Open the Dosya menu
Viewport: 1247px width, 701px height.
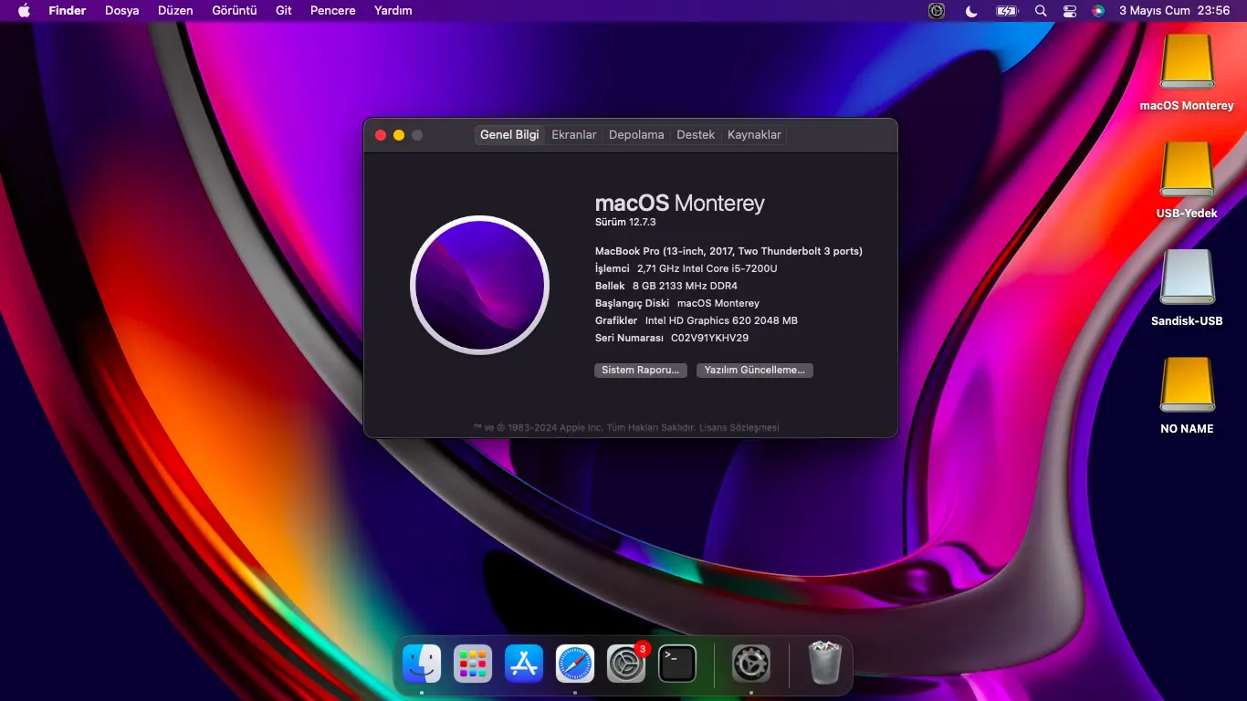[x=122, y=11]
